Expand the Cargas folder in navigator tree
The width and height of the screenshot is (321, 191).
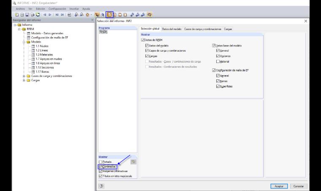pos(24,80)
